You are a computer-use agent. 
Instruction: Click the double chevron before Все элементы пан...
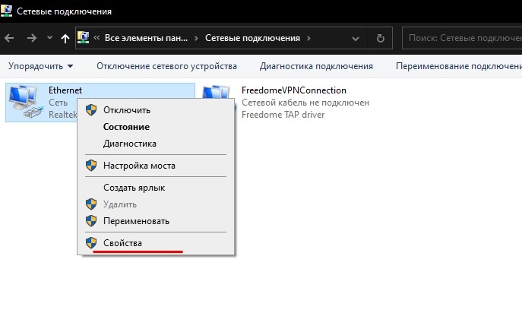click(x=96, y=38)
